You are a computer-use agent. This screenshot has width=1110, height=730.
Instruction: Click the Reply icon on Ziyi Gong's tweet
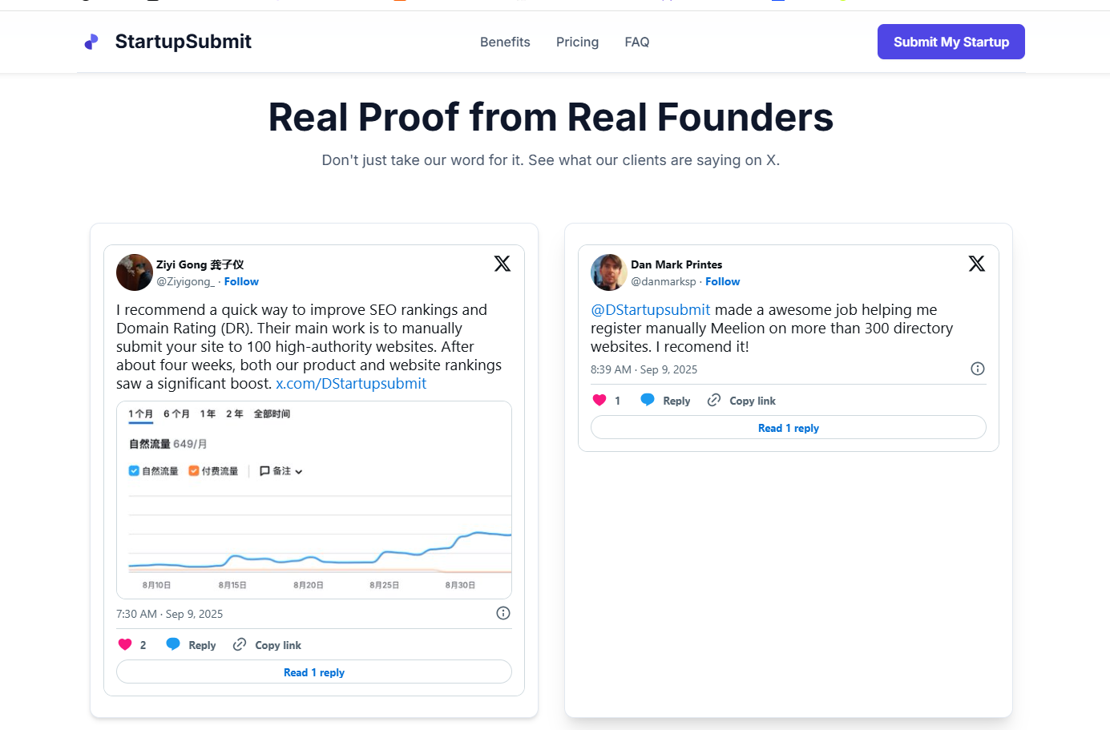click(x=173, y=644)
